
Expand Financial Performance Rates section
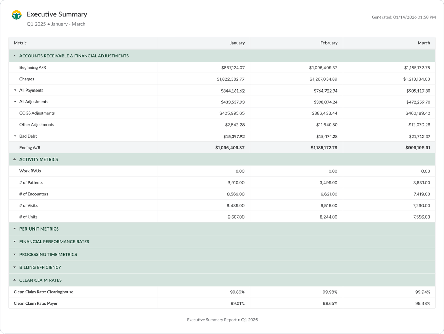pos(15,242)
